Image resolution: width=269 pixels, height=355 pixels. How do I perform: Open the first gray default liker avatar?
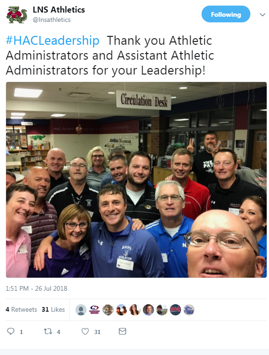coord(81,310)
